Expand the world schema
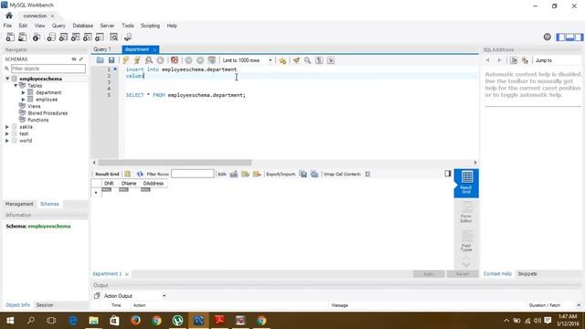 [x=7, y=141]
